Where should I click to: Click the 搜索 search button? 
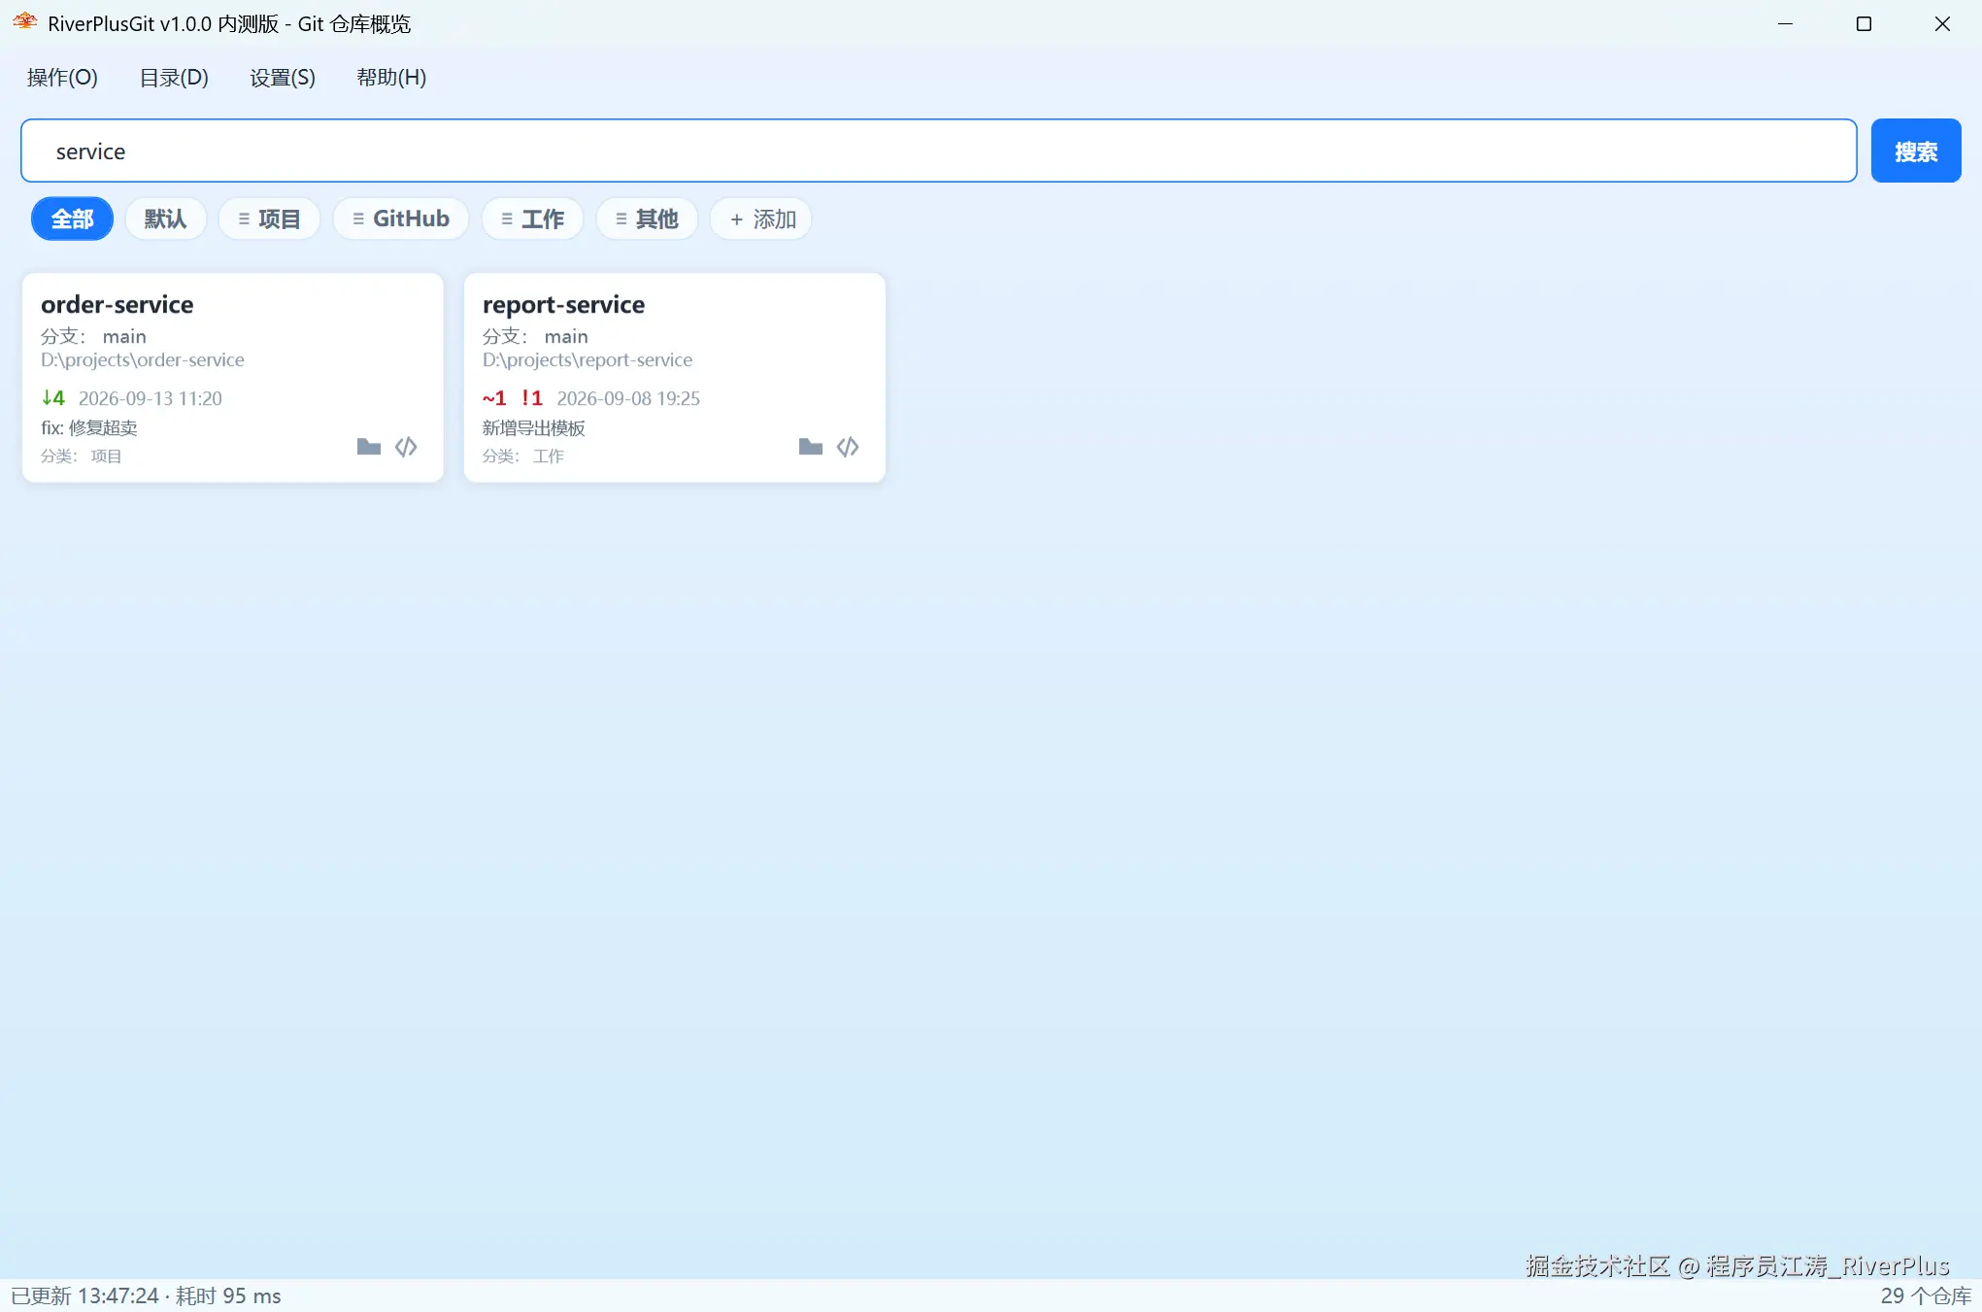[1916, 151]
